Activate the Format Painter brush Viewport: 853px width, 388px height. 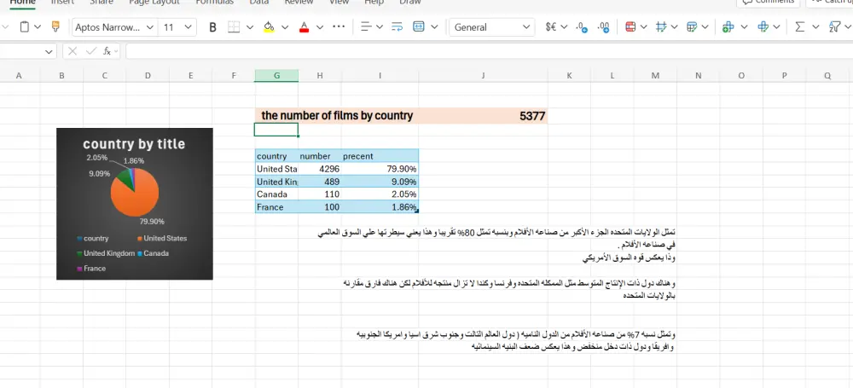point(55,26)
